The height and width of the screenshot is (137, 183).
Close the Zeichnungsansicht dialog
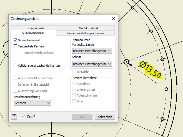[114, 18]
